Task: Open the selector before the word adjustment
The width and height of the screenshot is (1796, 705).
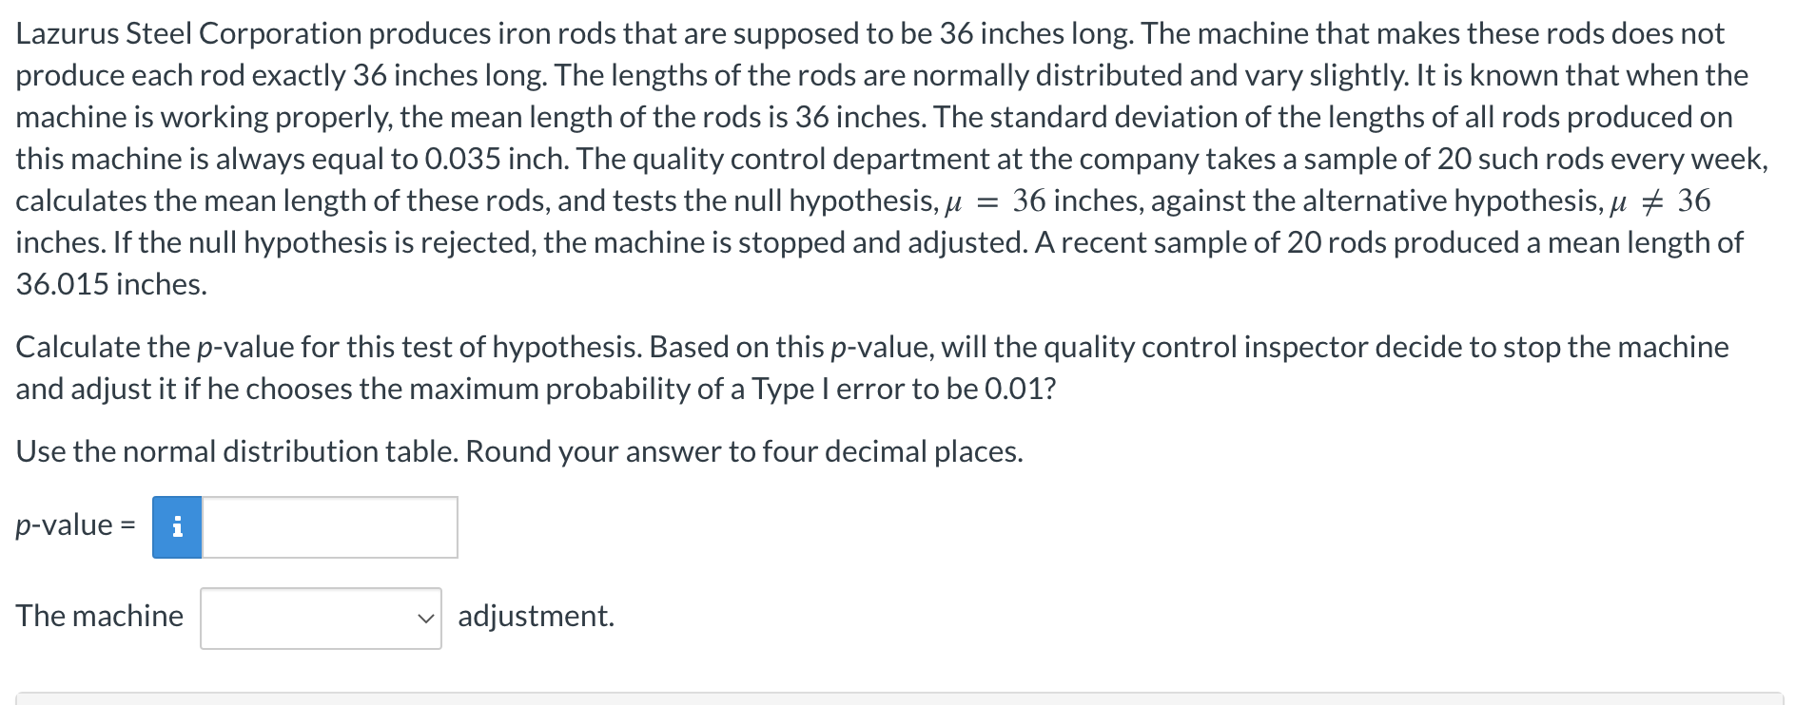Action: click(321, 618)
